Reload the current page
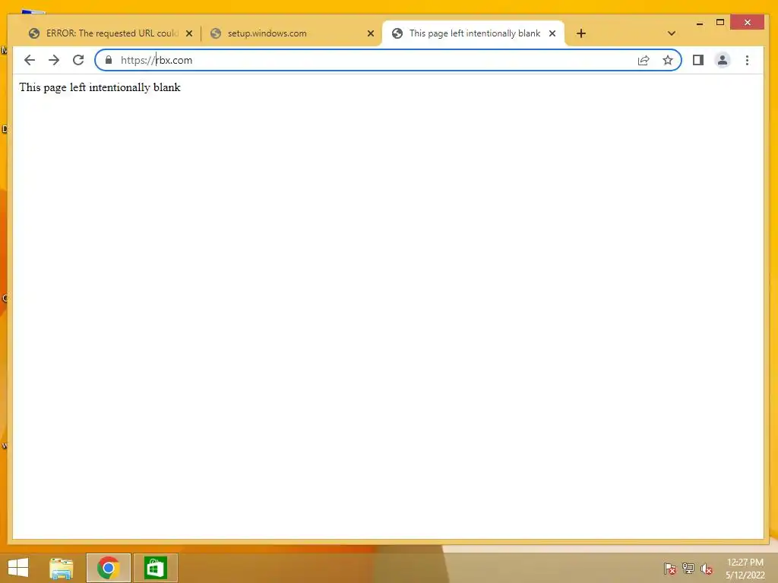Viewport: 778px width, 583px height. click(78, 60)
